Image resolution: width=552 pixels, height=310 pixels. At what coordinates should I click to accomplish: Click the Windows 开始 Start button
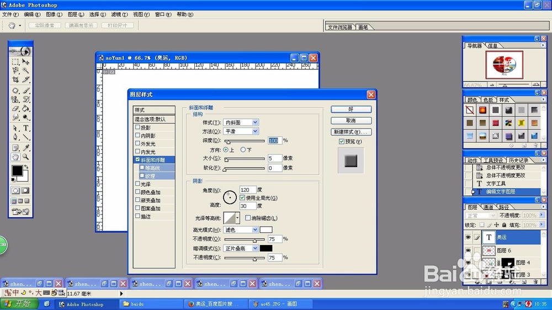point(20,304)
